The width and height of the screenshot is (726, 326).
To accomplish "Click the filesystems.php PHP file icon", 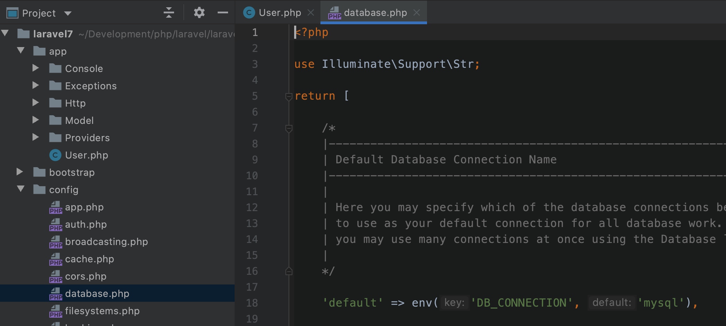I will (56, 311).
